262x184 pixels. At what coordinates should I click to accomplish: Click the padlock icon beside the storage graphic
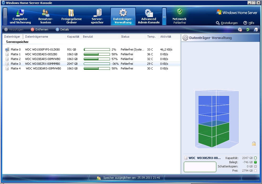coord(254,143)
